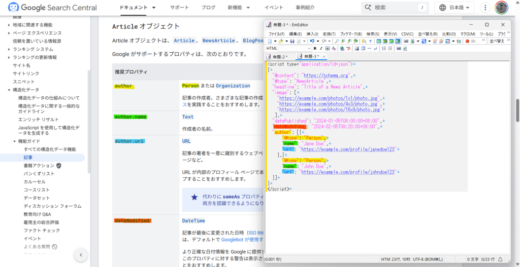Open the dropdown arrow beside Undo icon
This screenshot has height=267, width=520.
318,41
